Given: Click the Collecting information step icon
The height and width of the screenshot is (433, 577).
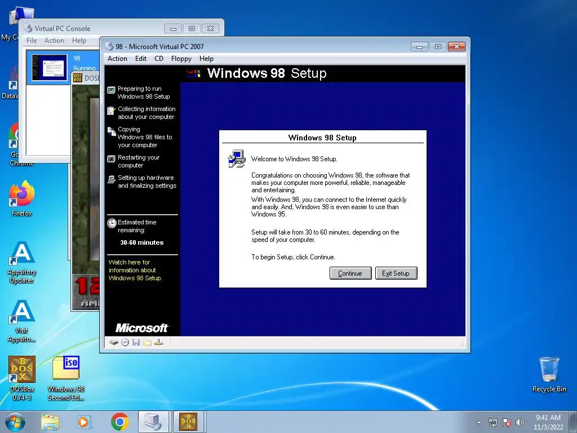Looking at the screenshot, I should tap(111, 110).
